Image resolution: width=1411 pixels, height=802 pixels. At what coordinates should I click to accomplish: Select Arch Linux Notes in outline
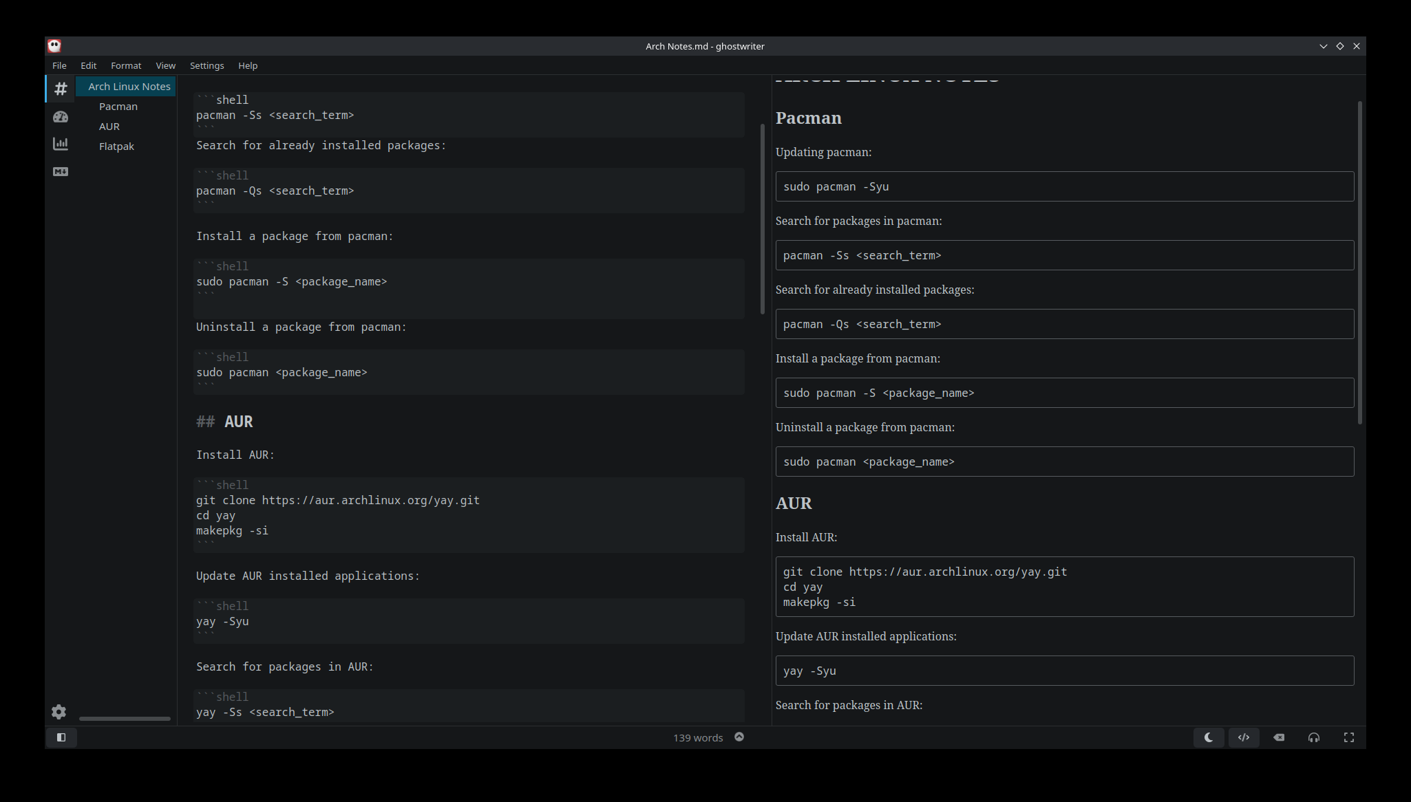(x=126, y=87)
